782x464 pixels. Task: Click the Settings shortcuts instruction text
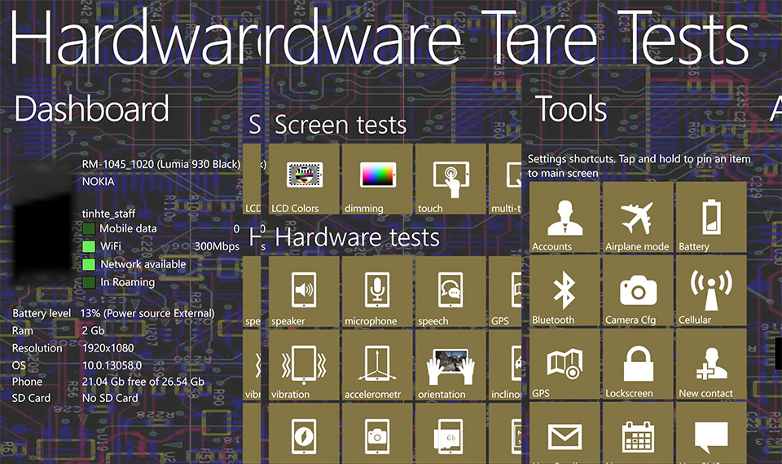639,166
